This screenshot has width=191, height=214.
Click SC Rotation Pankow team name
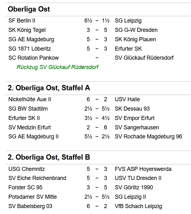point(34,58)
